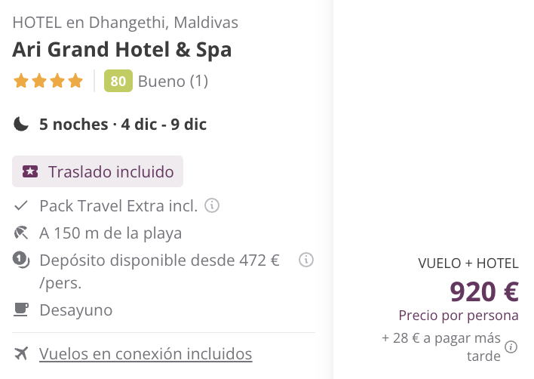Click the ticket icon in Traslado incluido
This screenshot has width=534, height=379.
tap(30, 171)
